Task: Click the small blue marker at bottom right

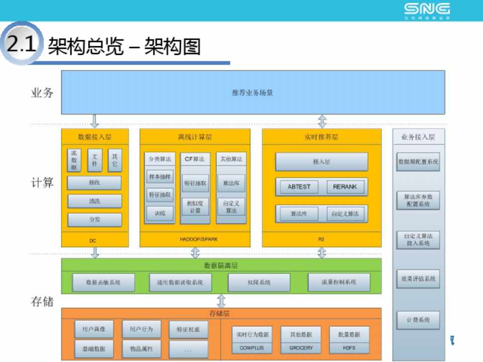Action: [x=452, y=340]
